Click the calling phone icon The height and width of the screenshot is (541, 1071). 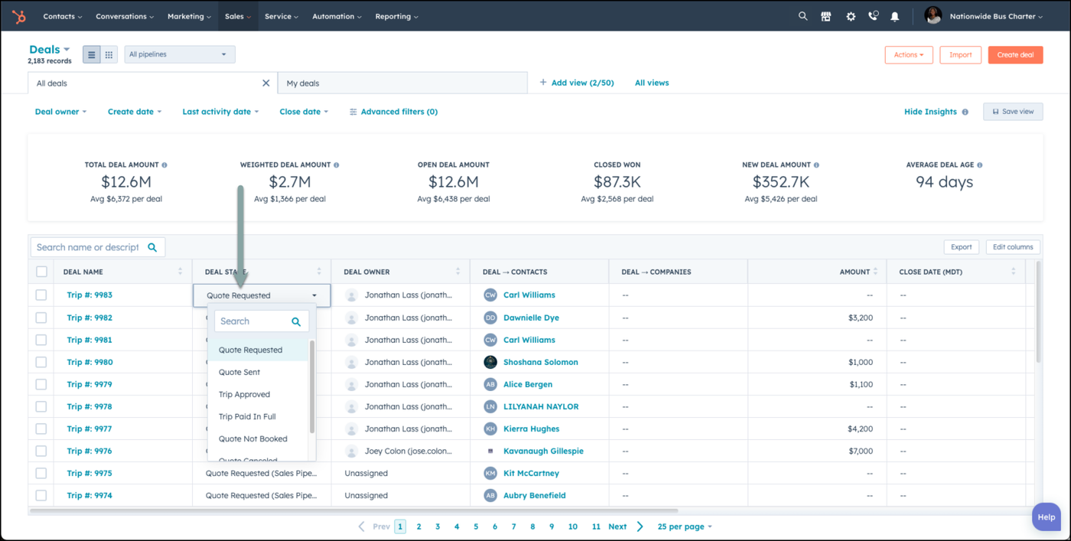873,16
